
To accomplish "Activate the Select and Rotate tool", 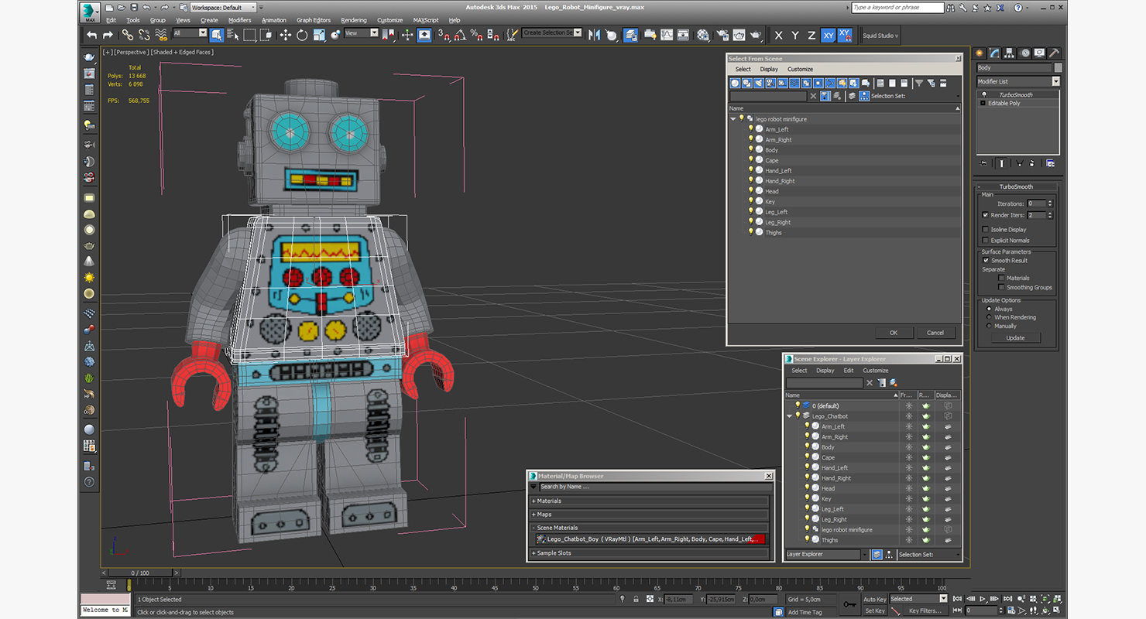I will pos(302,35).
